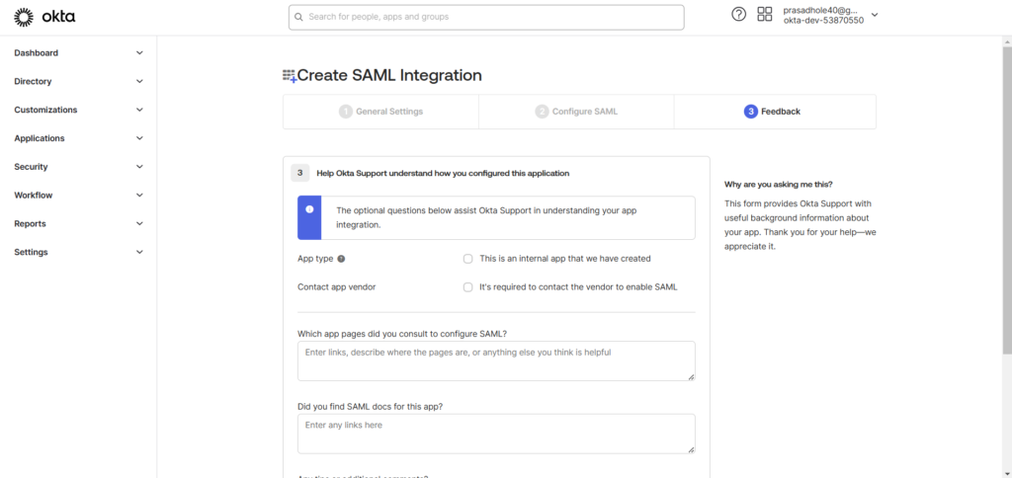This screenshot has height=478, width=1012.
Task: Select the Feedback step
Action: point(775,112)
